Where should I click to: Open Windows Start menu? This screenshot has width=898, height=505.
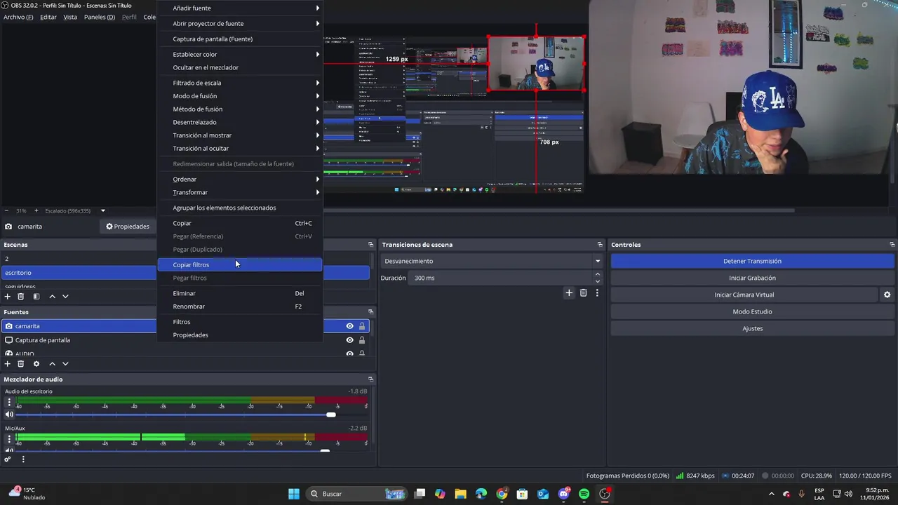pyautogui.click(x=294, y=494)
